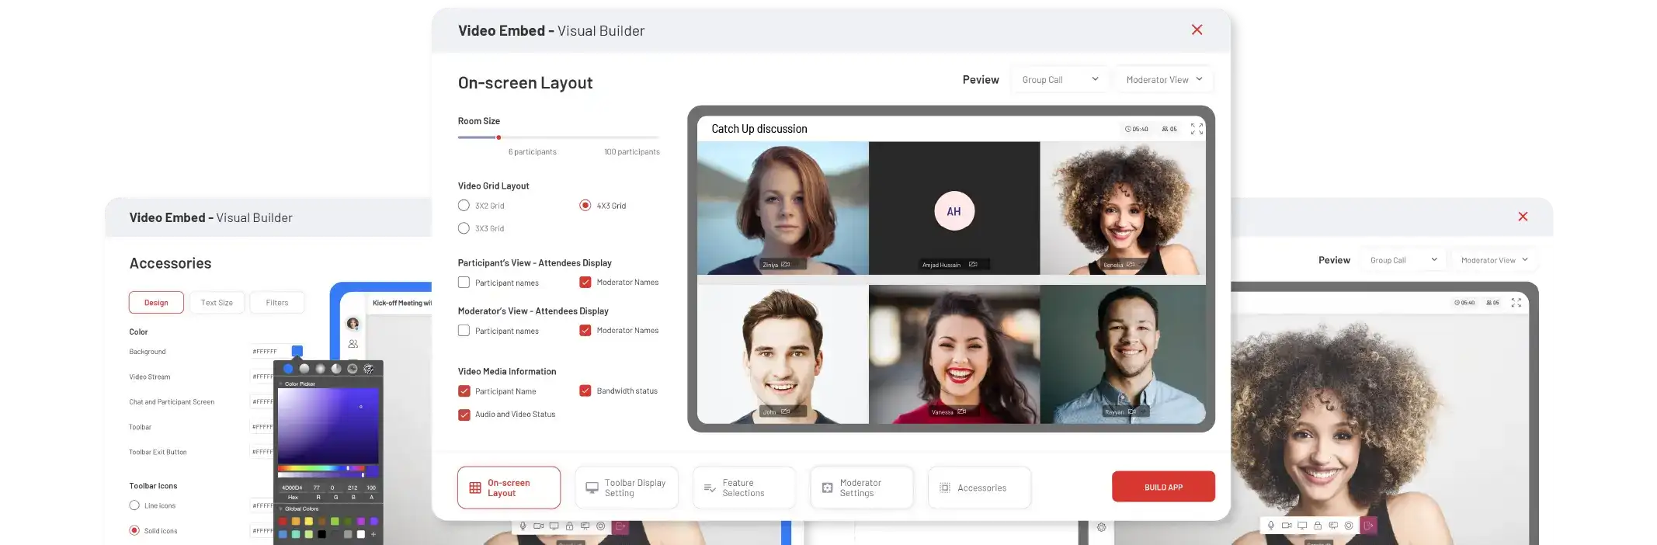
Task: Toggle camera in toolbar under the curly-haired woman
Action: (x=1287, y=526)
